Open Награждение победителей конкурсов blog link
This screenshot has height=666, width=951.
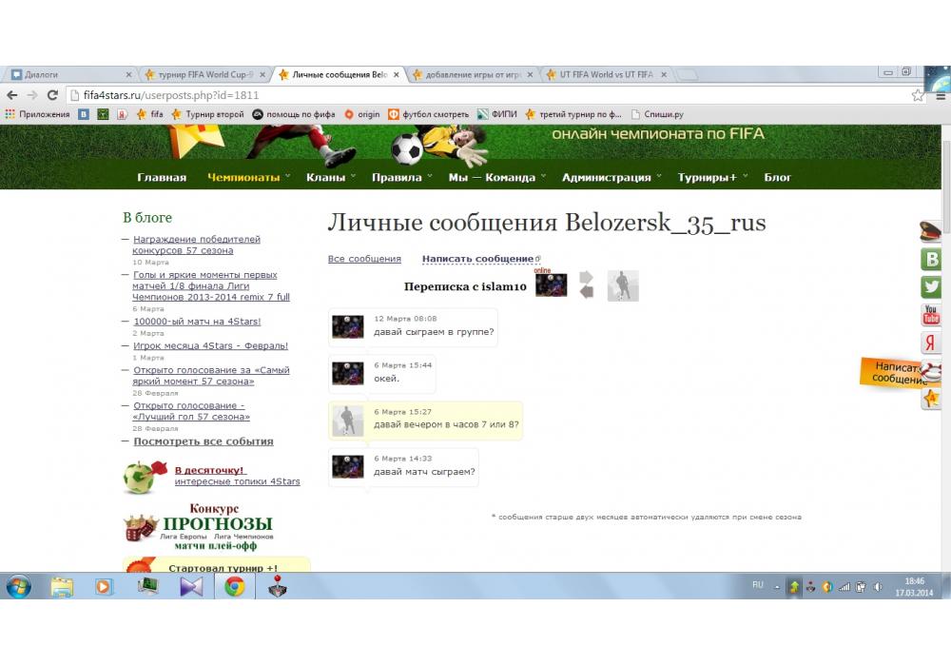[x=197, y=245]
